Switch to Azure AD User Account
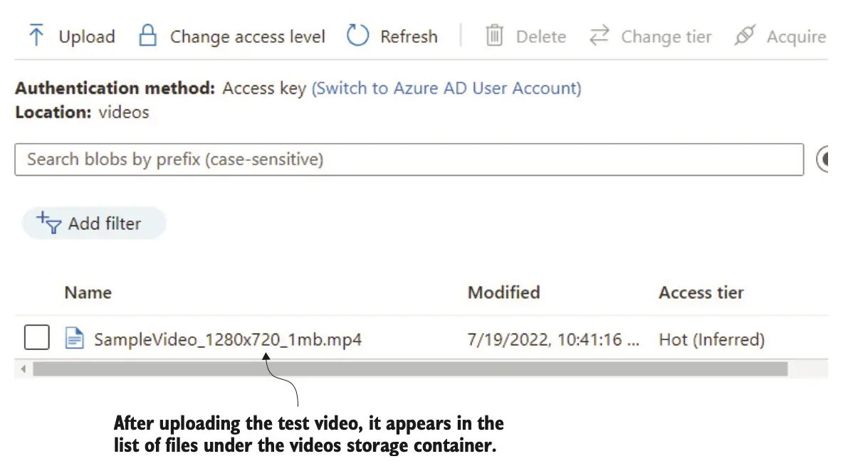 [x=446, y=88]
